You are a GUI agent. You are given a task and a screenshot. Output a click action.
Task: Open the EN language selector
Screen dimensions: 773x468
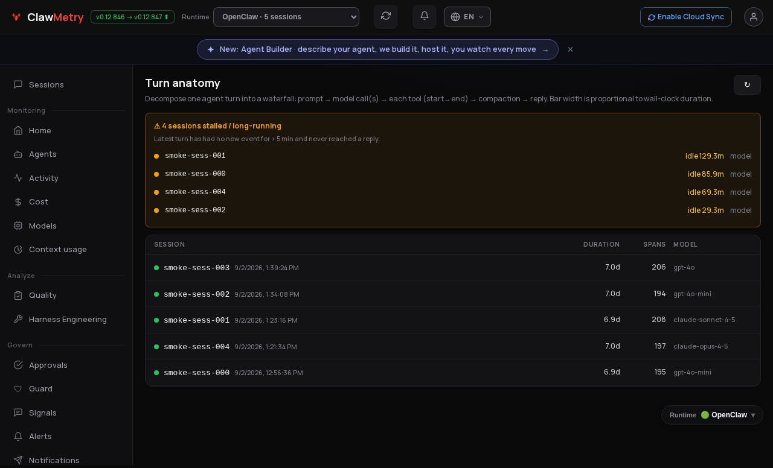pyautogui.click(x=467, y=17)
